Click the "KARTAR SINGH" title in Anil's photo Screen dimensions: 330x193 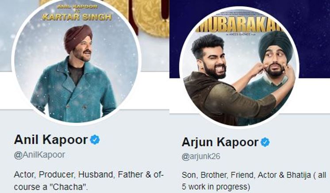[77, 17]
